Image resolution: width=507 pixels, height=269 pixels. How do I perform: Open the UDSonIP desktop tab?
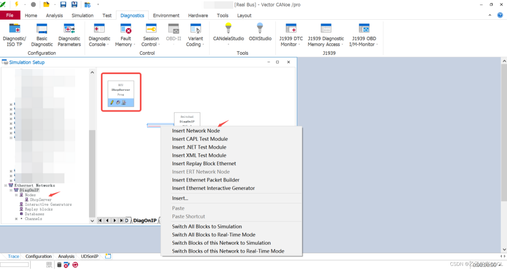90,256
